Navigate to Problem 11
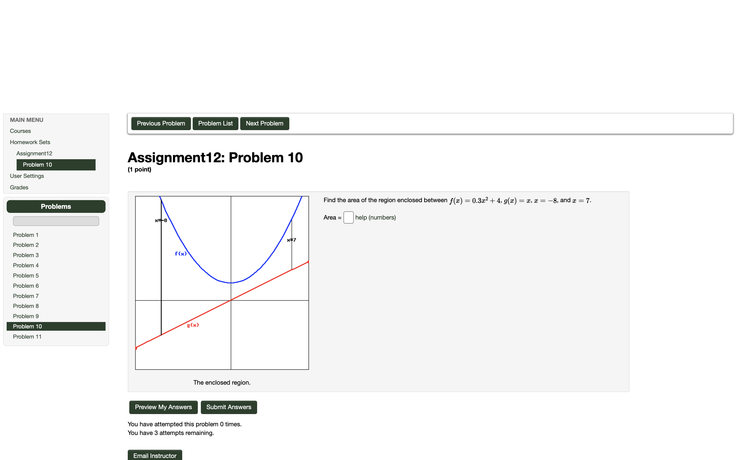The image size is (736, 460). [x=27, y=337]
